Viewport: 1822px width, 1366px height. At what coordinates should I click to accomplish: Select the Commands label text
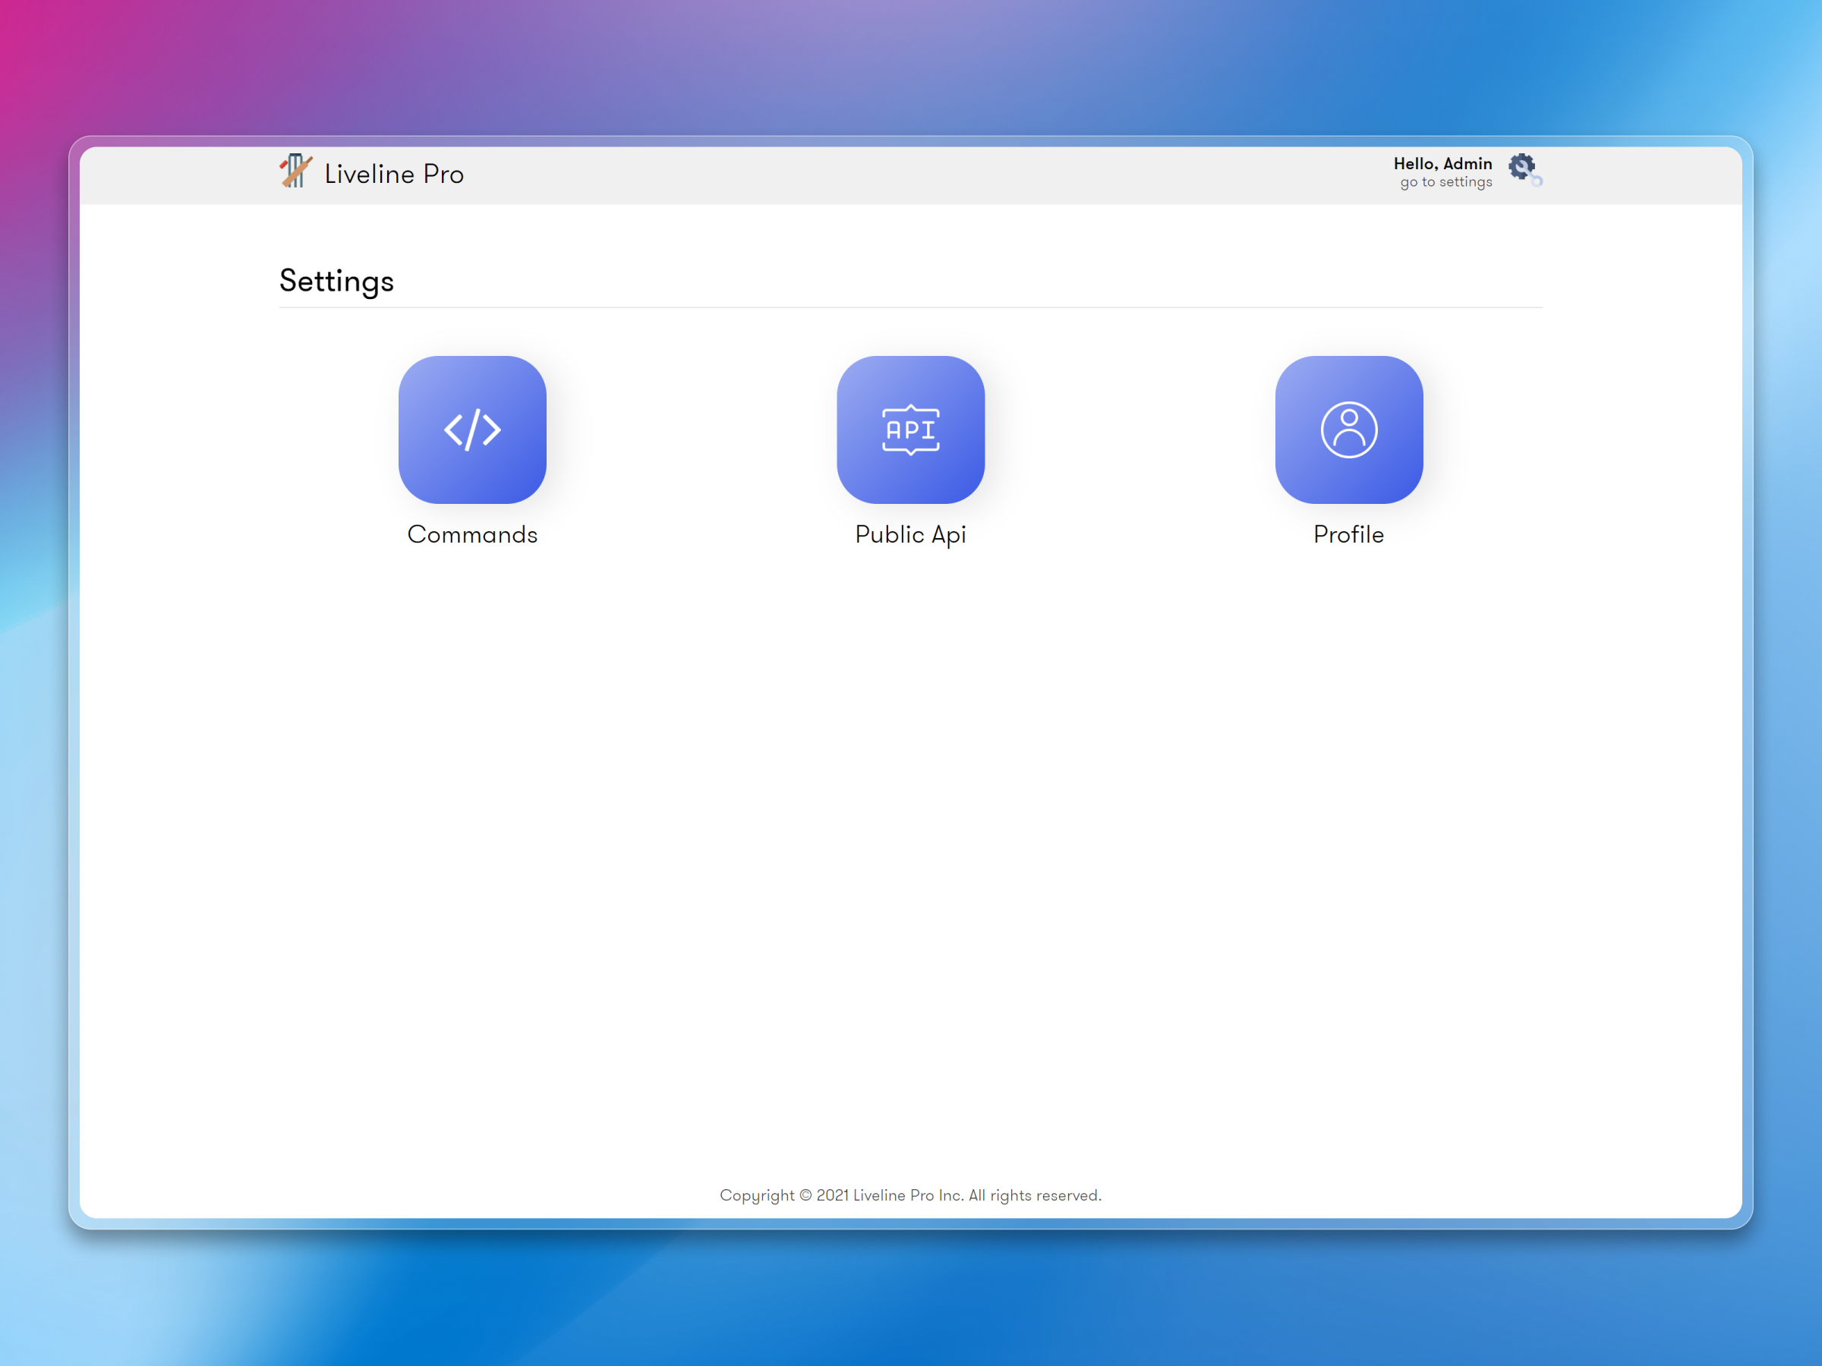472,534
